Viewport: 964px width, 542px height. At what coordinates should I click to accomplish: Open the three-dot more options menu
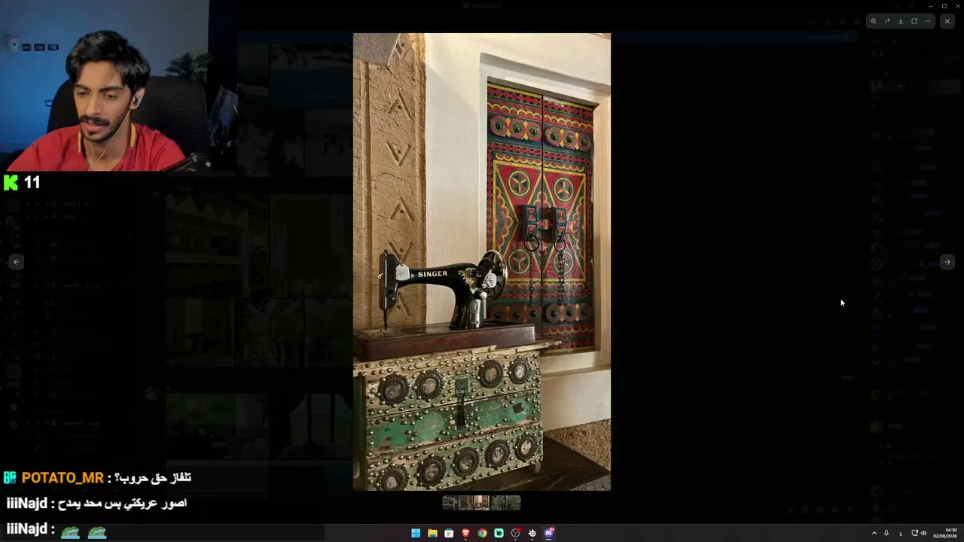[928, 21]
